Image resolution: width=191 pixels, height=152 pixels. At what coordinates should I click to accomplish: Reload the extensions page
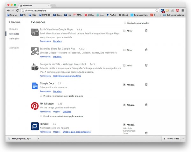(18, 11)
